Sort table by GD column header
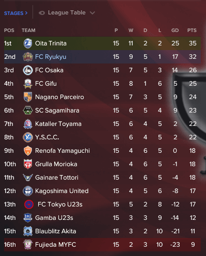The image size is (206, 256). pyautogui.click(x=175, y=30)
